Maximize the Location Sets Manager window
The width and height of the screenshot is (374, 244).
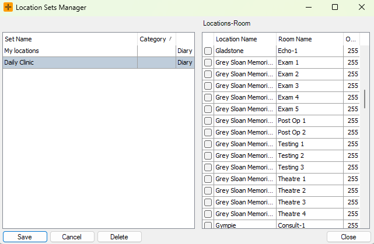point(335,7)
